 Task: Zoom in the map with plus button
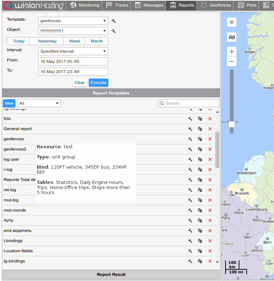coord(232,52)
